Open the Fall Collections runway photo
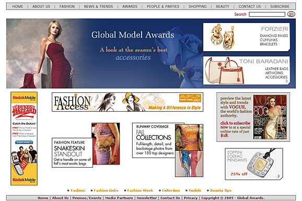The image size is (302, 201). (x=189, y=150)
